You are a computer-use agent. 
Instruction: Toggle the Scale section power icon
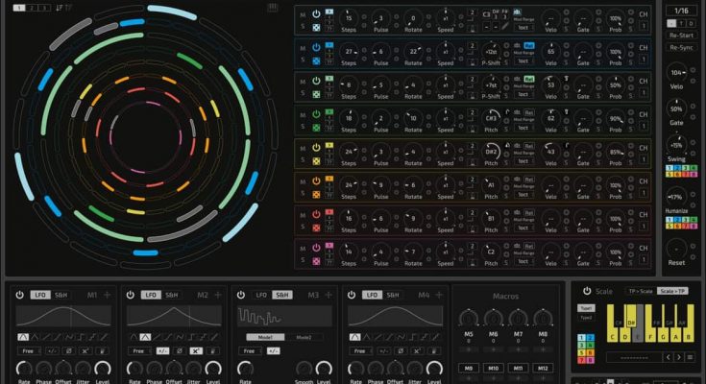click(x=585, y=291)
